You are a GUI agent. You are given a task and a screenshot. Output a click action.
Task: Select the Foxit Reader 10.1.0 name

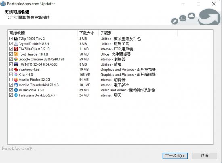tap(33, 54)
